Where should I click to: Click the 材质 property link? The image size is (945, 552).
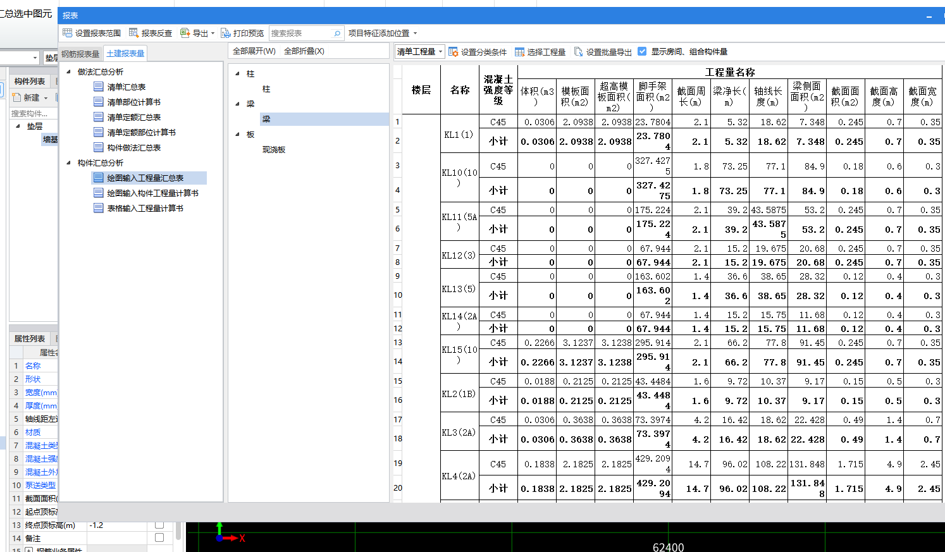(x=33, y=432)
